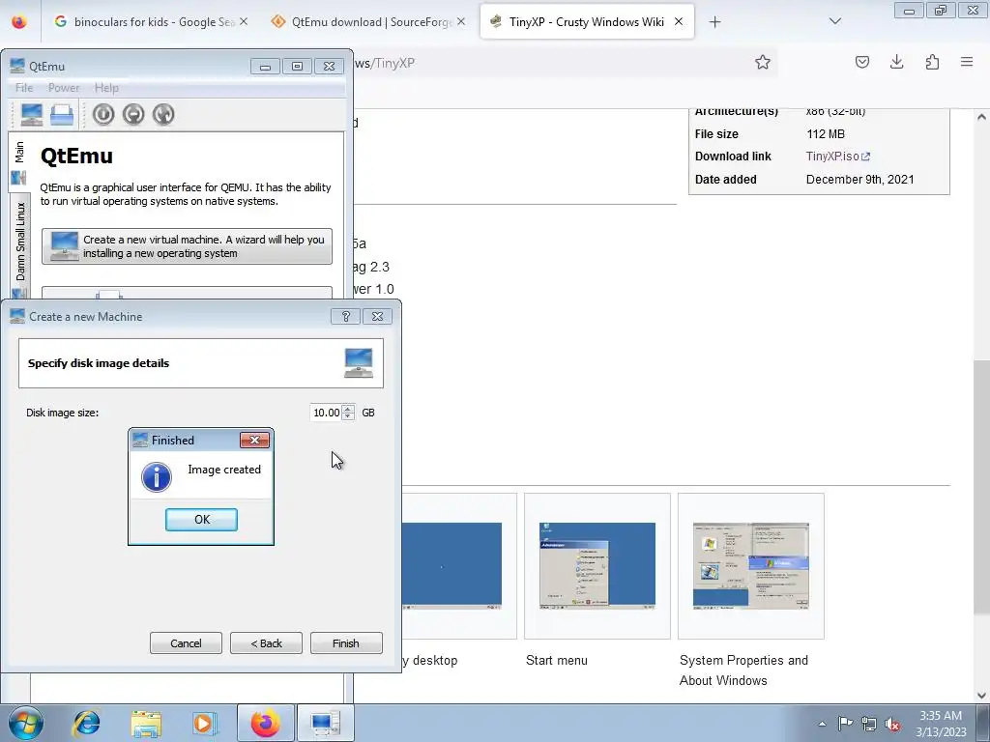Image resolution: width=990 pixels, height=742 pixels.
Task: Close the binoculars for kids tab
Action: 244,21
